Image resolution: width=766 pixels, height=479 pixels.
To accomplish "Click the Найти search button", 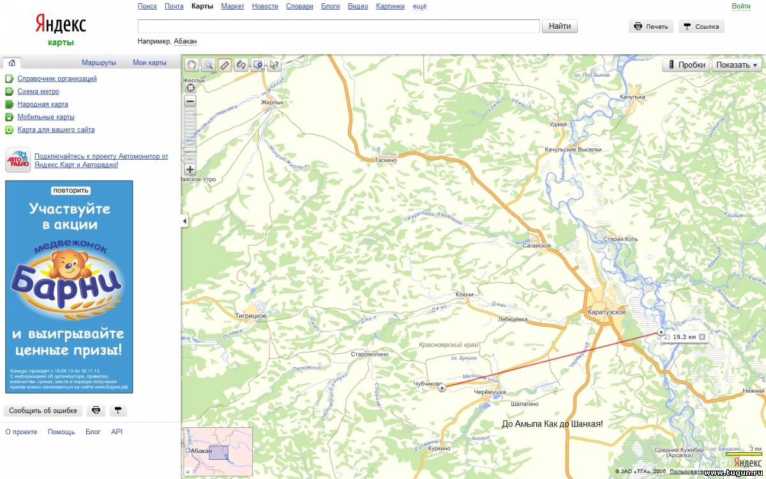I will pos(560,26).
